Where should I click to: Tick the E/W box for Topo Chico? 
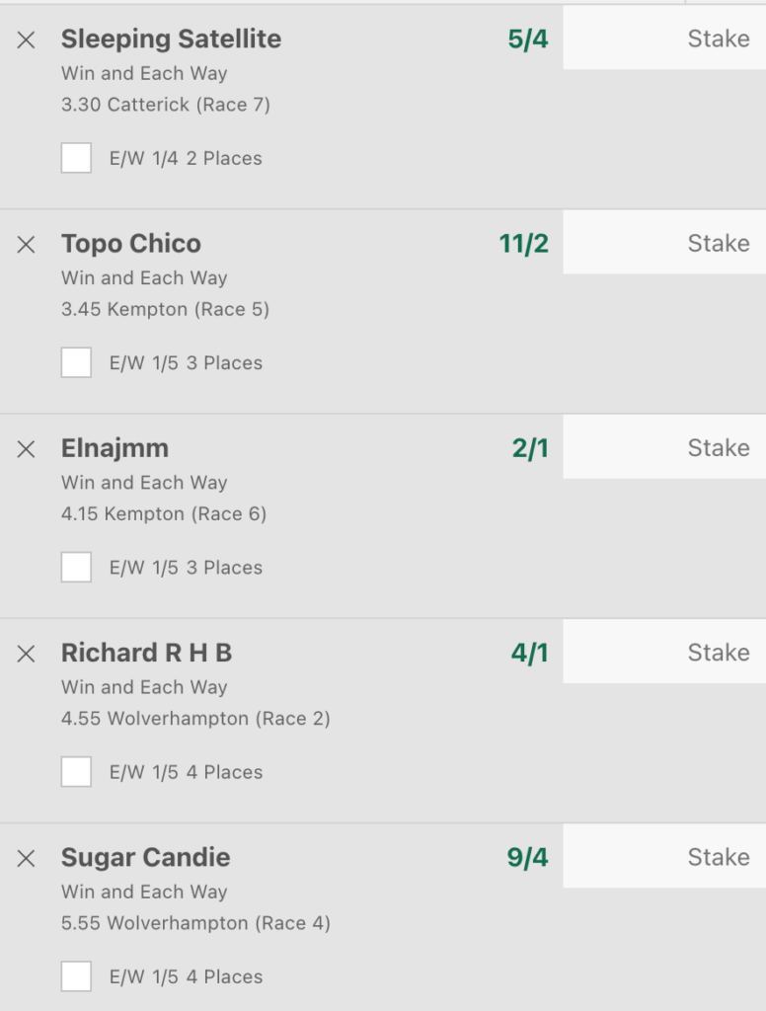coord(76,362)
